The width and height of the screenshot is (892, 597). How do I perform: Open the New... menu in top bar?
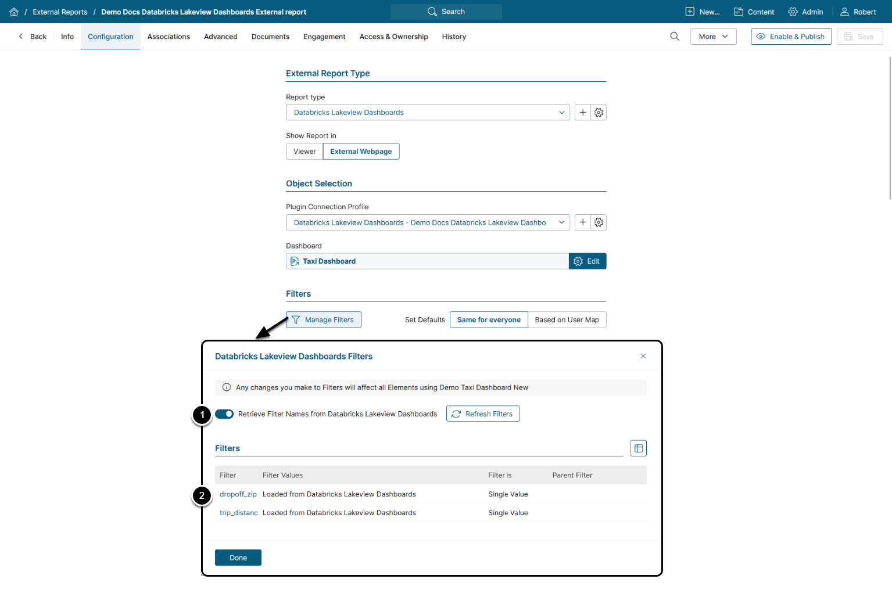pyautogui.click(x=703, y=12)
